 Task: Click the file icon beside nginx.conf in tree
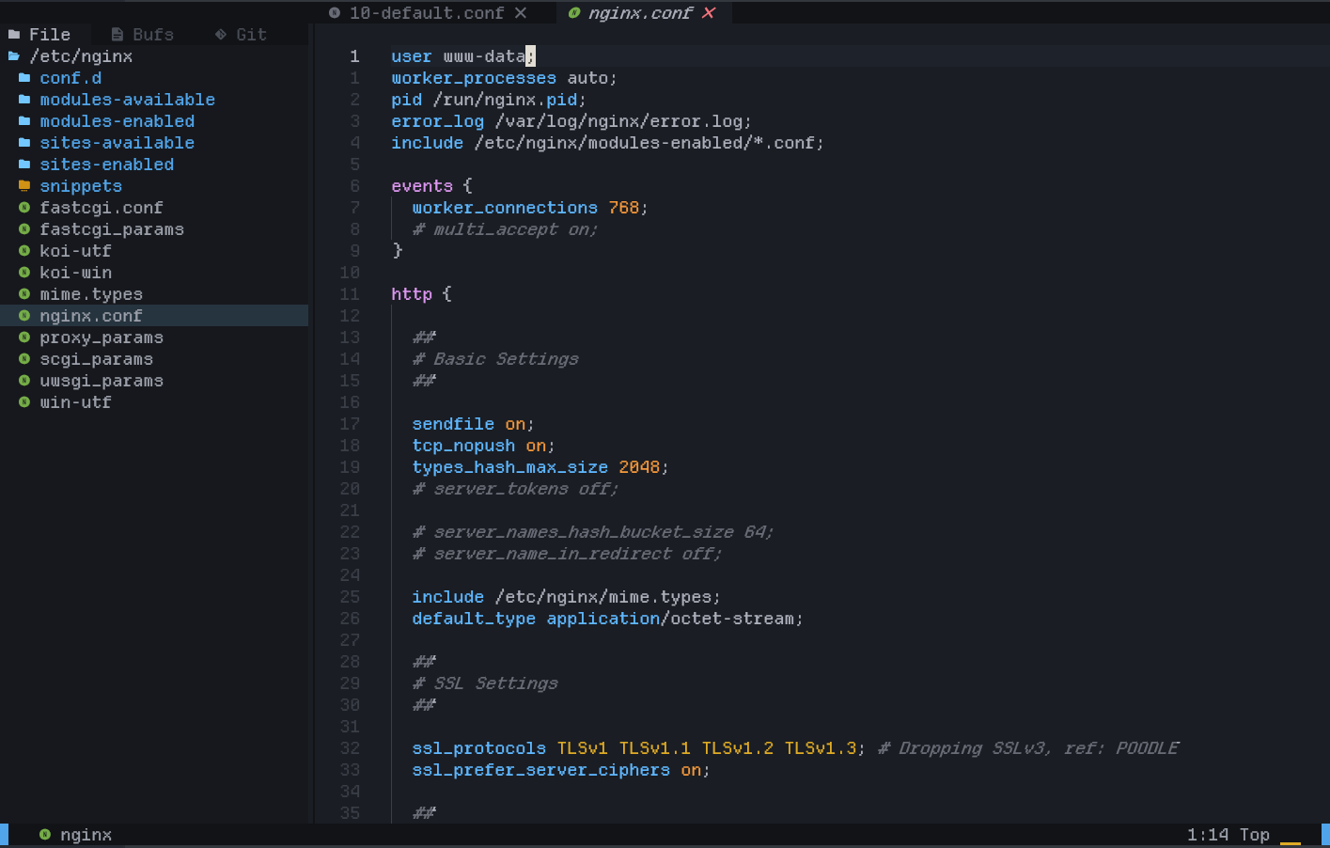(x=24, y=316)
